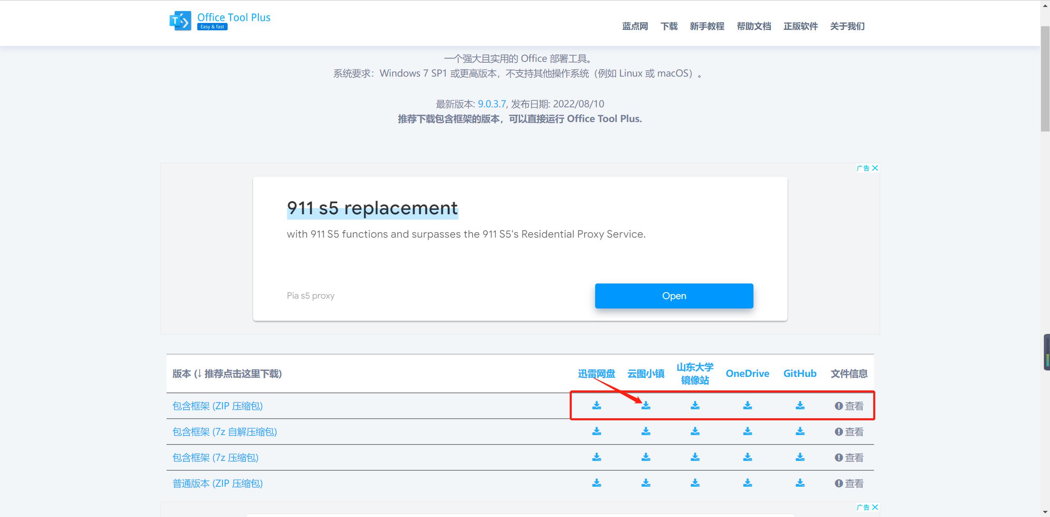Click the Open button in the ad
Screen dimensions: 1050x517
coord(674,296)
